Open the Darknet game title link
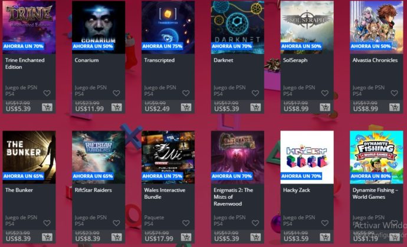 [x=223, y=60]
